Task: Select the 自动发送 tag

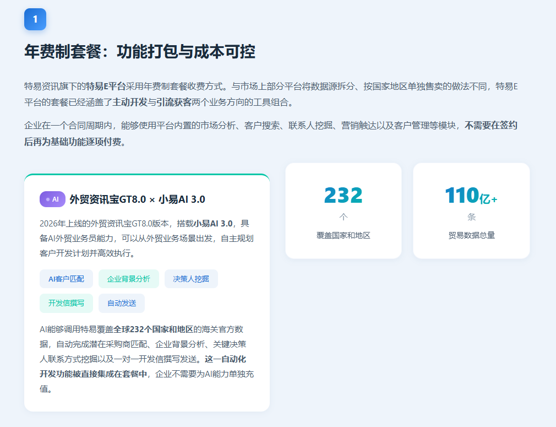Action: [x=122, y=303]
